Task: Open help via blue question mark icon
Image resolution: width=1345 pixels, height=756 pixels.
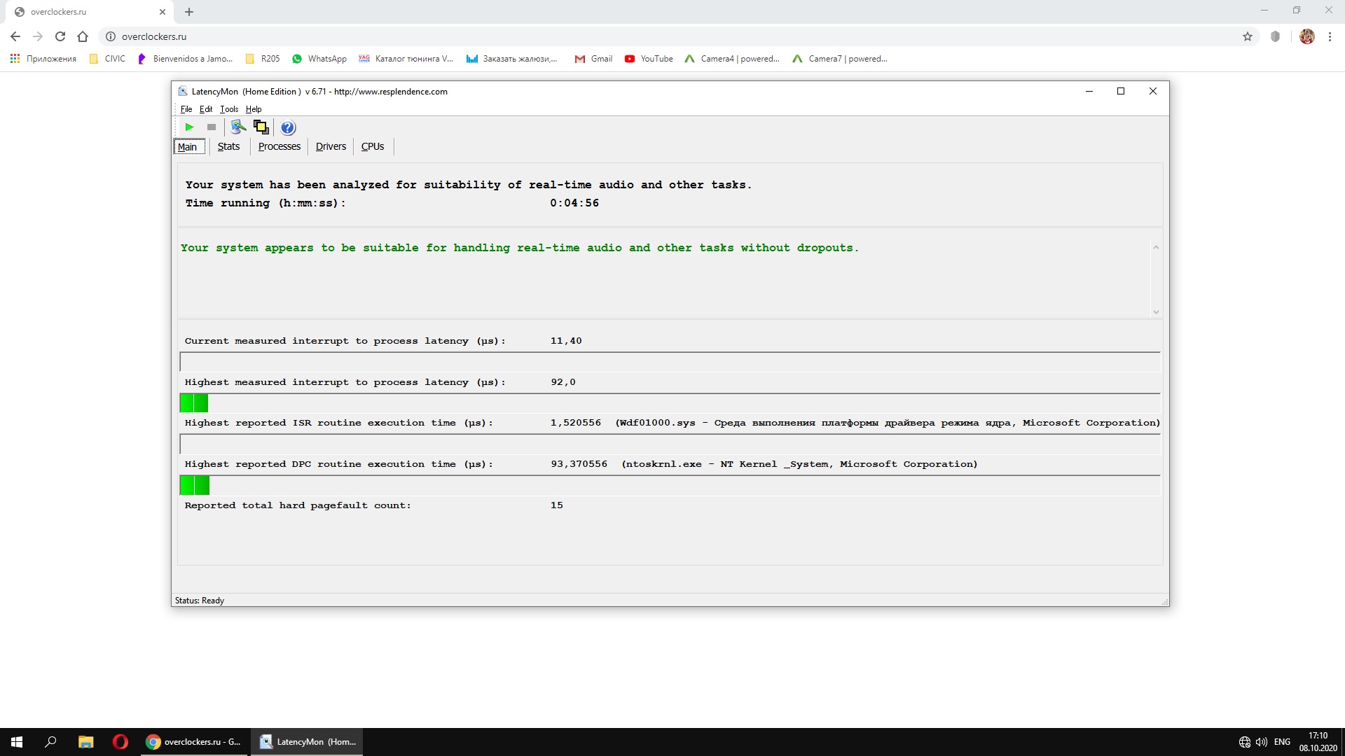Action: [x=288, y=127]
